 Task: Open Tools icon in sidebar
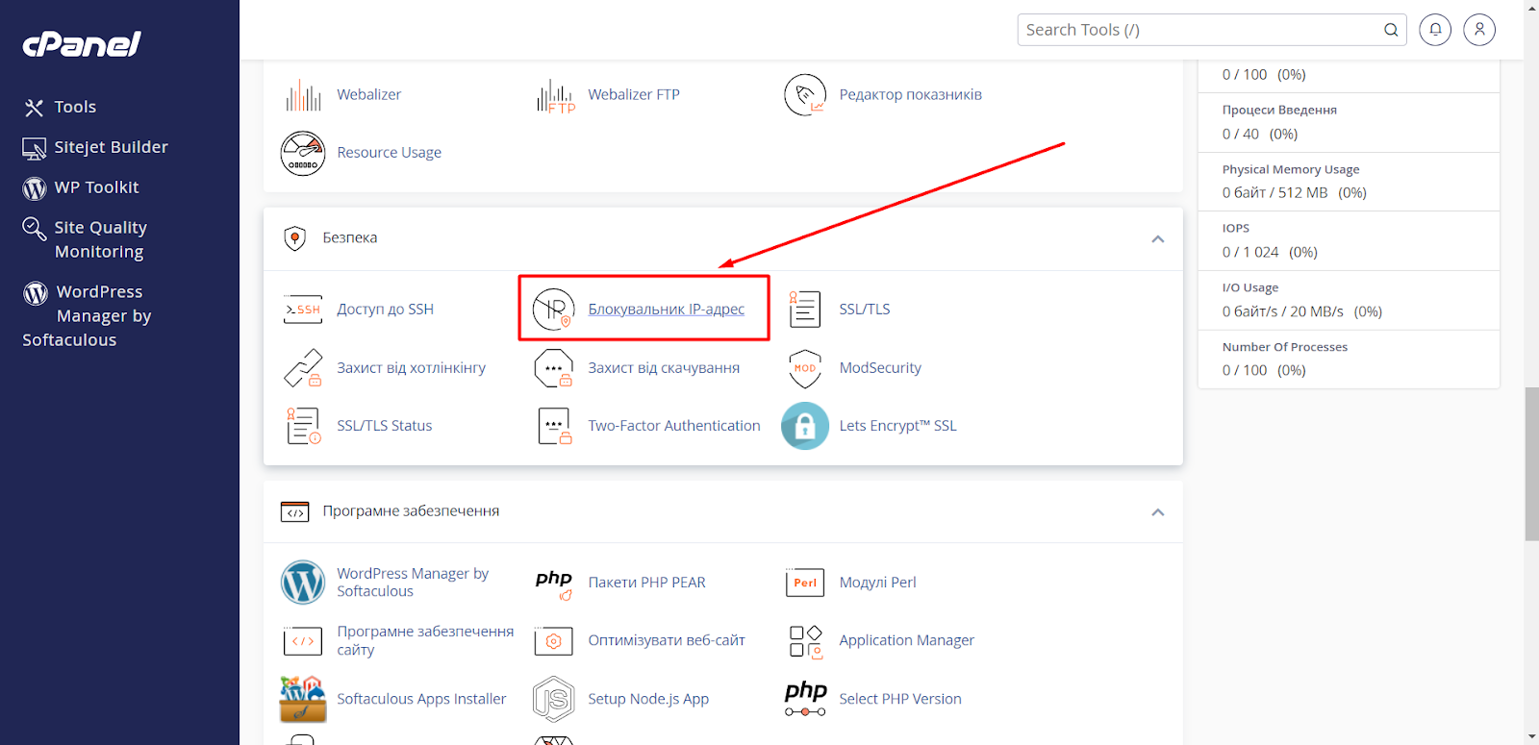pos(35,108)
